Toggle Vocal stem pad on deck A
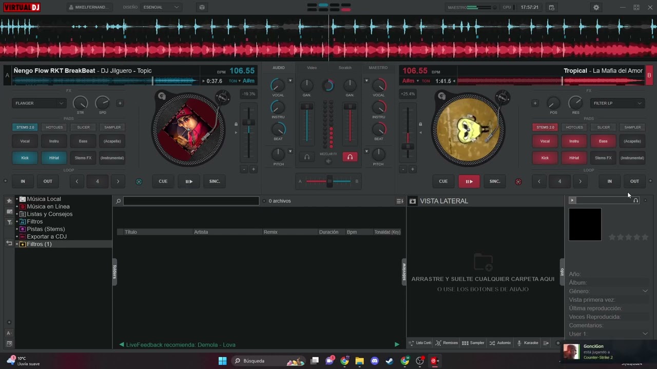Screen dimensions: 657x369 coord(25,141)
